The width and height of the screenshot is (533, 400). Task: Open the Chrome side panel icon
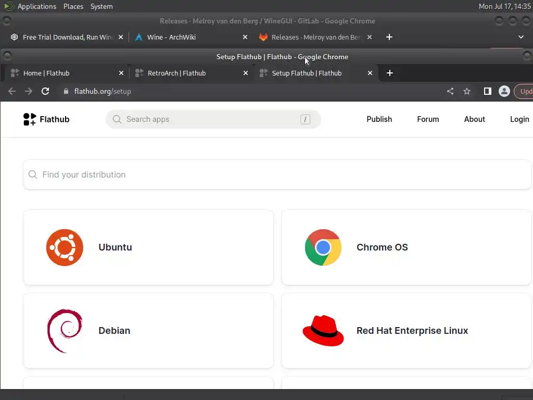487,91
